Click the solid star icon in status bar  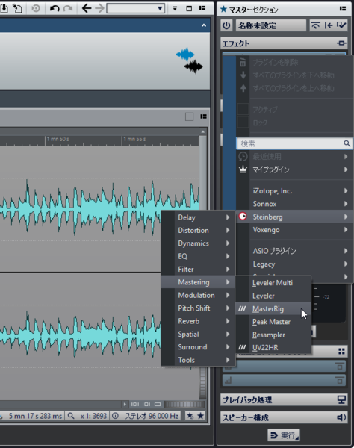[201, 416]
